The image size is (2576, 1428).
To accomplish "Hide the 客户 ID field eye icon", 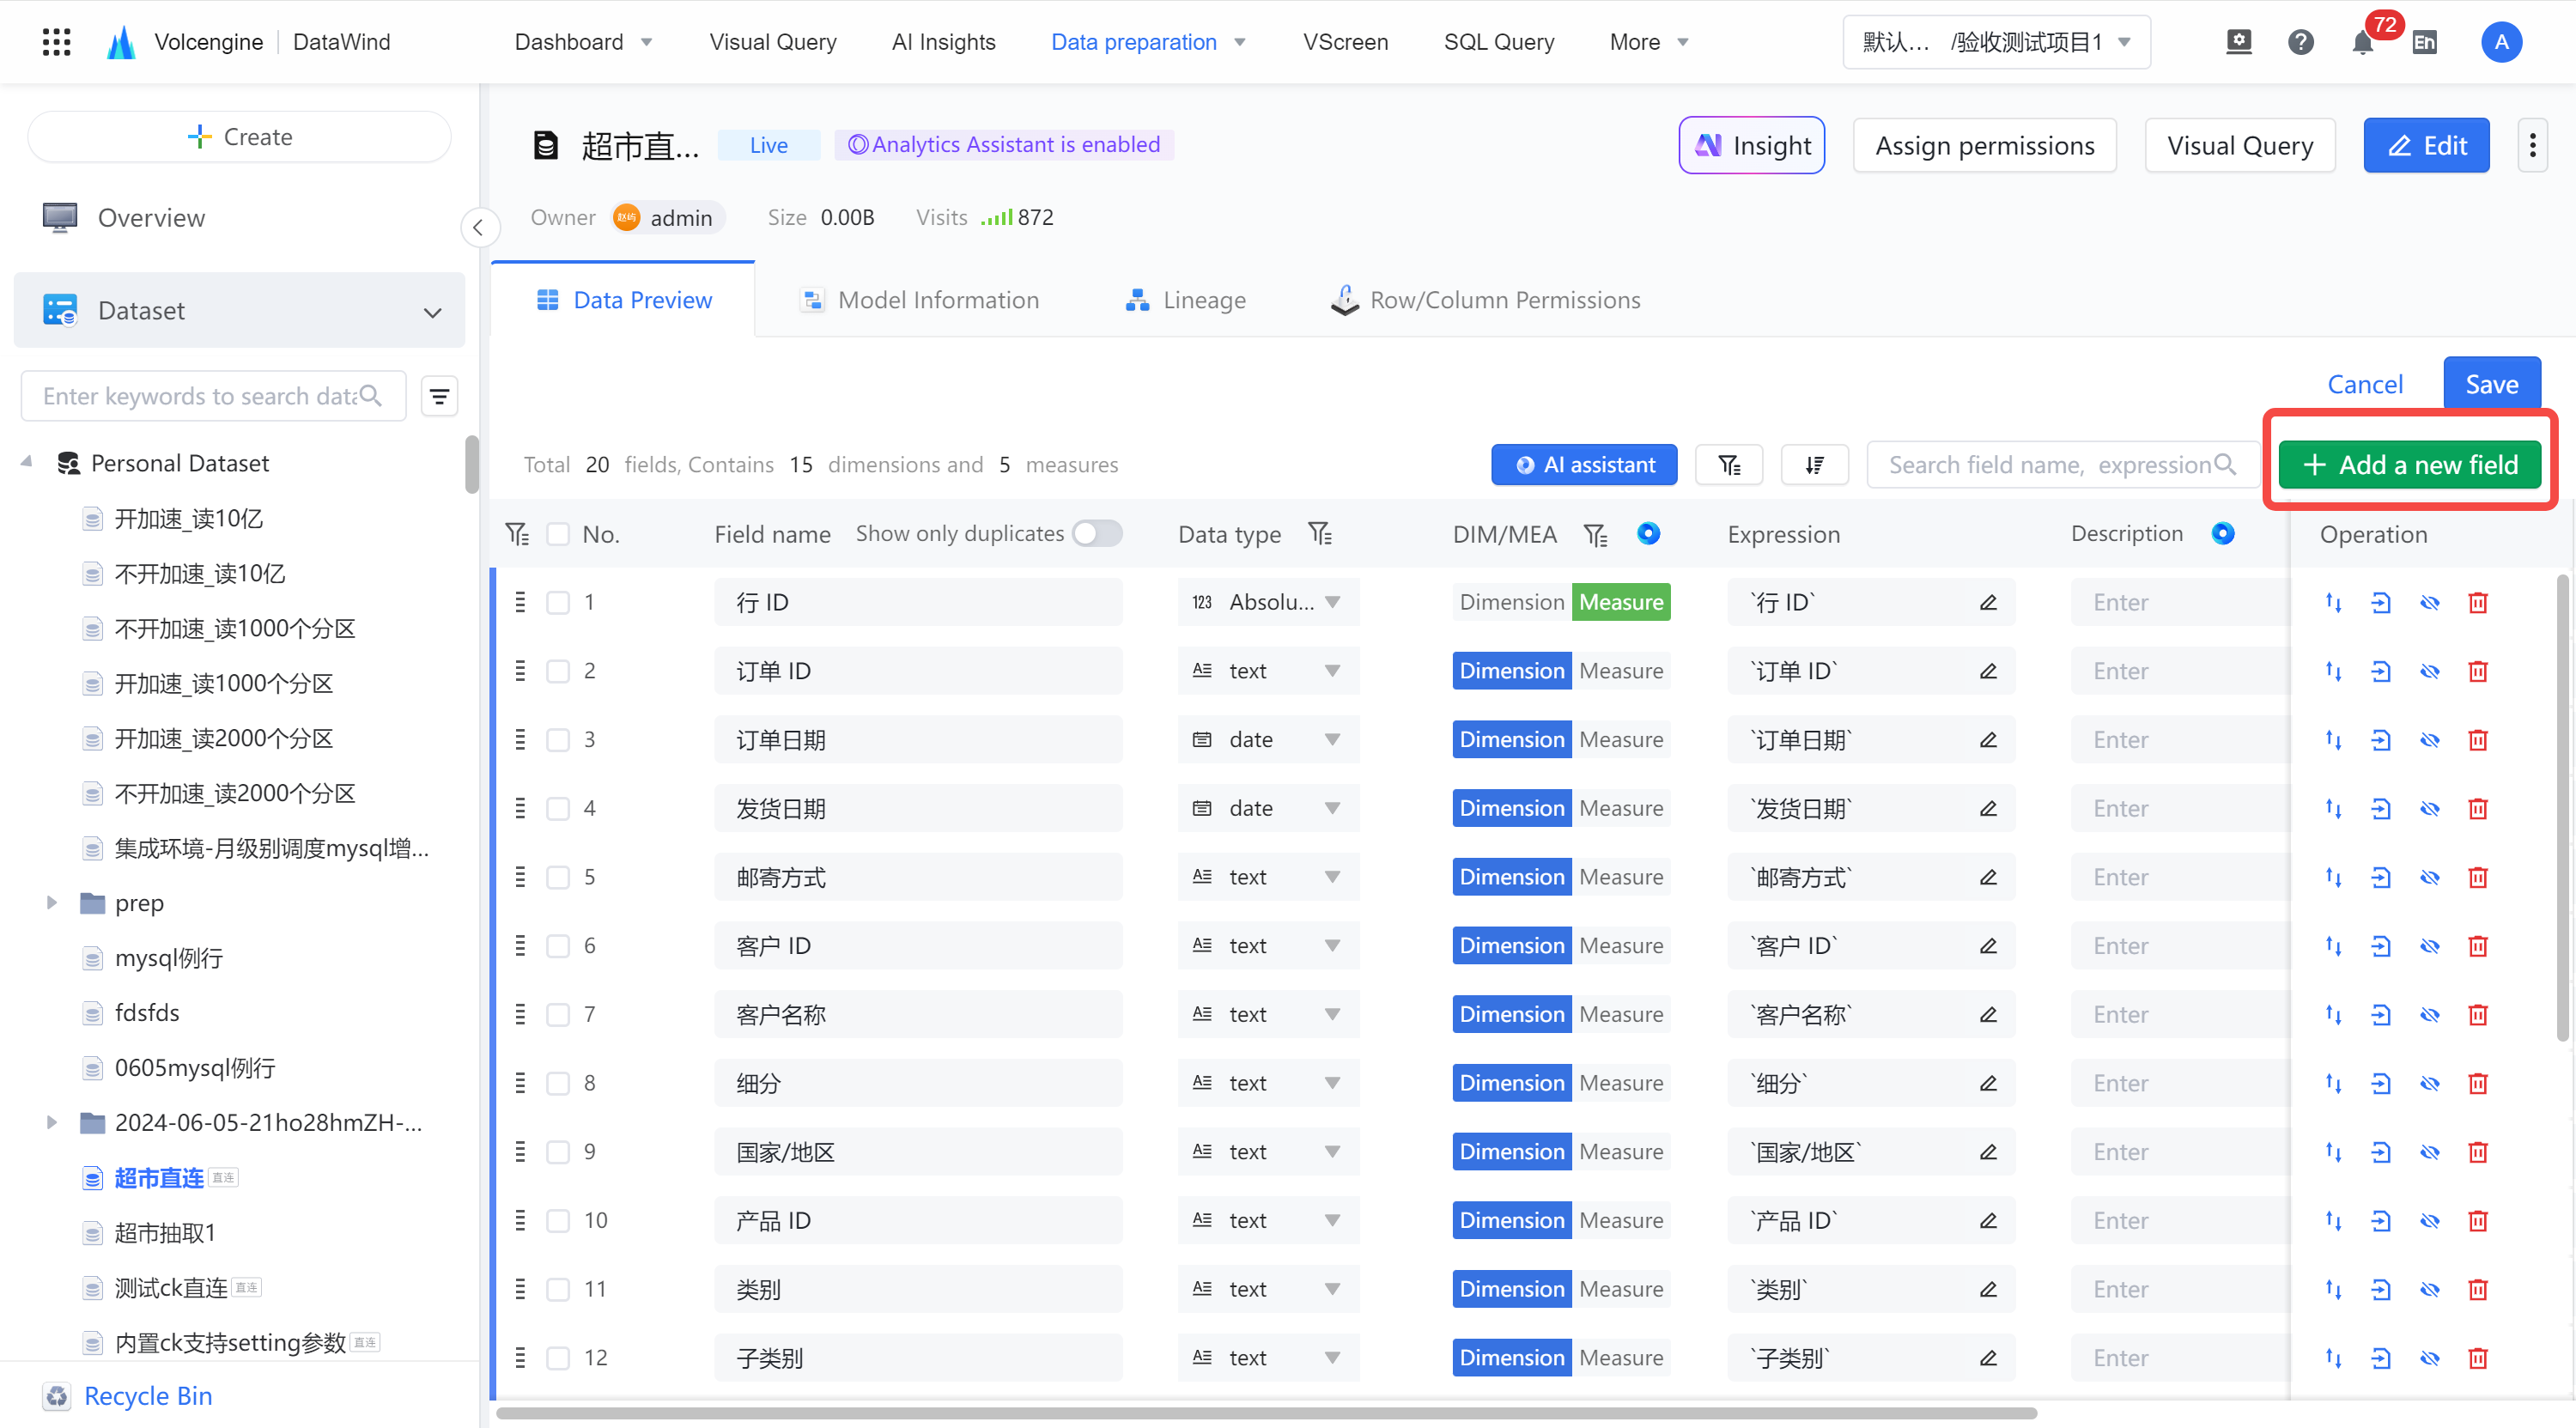I will pos(2429,946).
